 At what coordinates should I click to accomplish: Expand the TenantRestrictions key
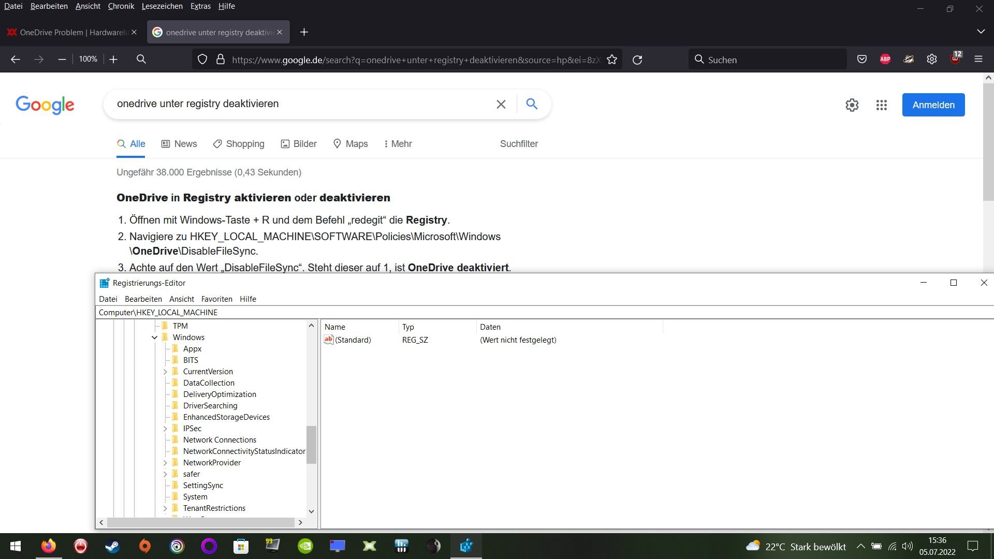pyautogui.click(x=165, y=508)
